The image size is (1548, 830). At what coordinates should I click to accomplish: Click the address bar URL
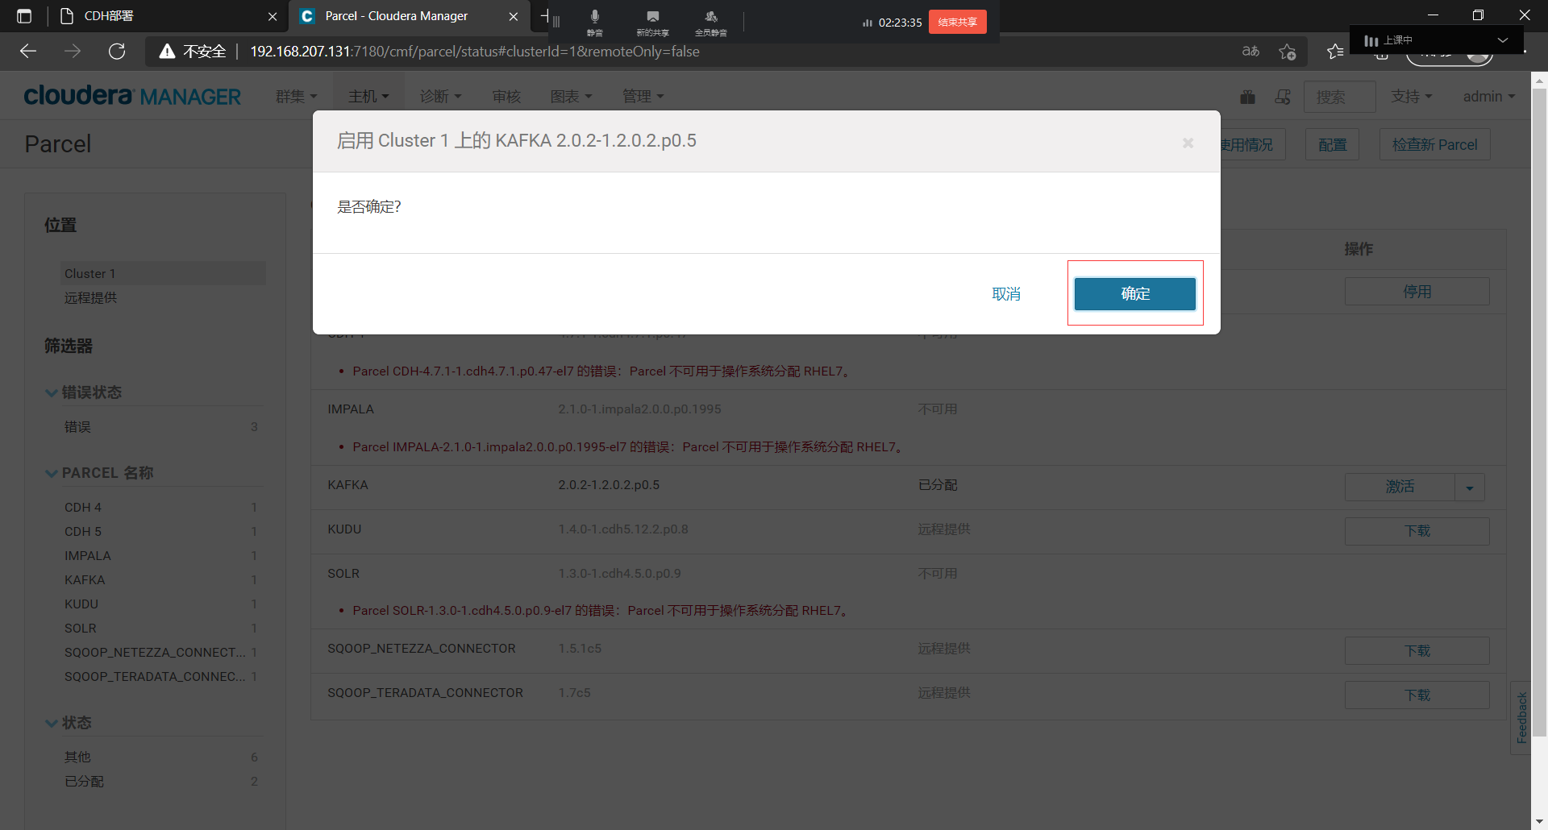475,52
